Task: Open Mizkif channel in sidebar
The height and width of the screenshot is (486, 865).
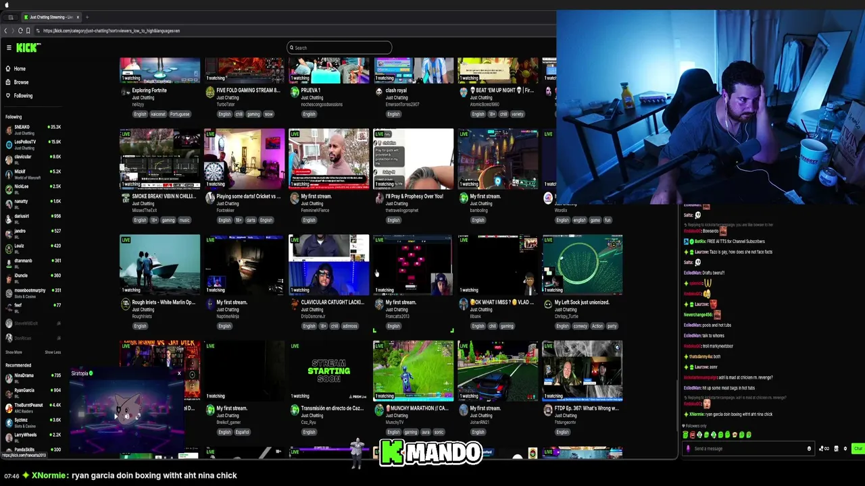Action: [x=32, y=173]
